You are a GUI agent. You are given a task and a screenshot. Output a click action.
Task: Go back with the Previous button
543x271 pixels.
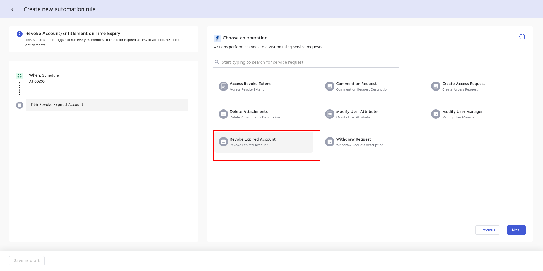pos(487,230)
